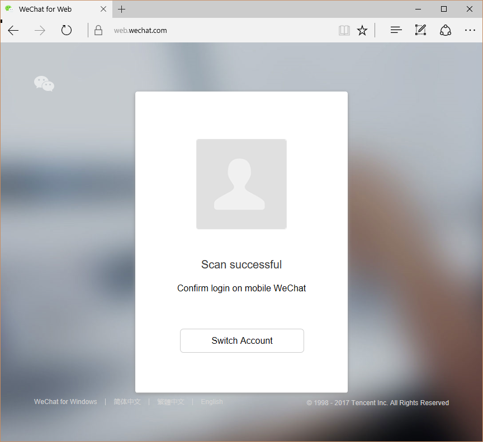Click the WeChat logo on the page
This screenshot has height=442, width=483.
(44, 84)
